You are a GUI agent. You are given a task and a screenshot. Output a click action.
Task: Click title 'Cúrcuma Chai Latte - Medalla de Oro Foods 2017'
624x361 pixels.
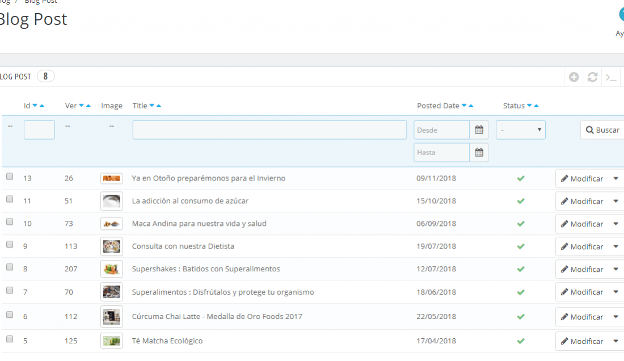[217, 316]
